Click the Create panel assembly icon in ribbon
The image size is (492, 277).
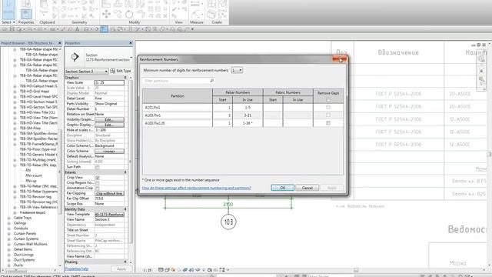[212, 14]
